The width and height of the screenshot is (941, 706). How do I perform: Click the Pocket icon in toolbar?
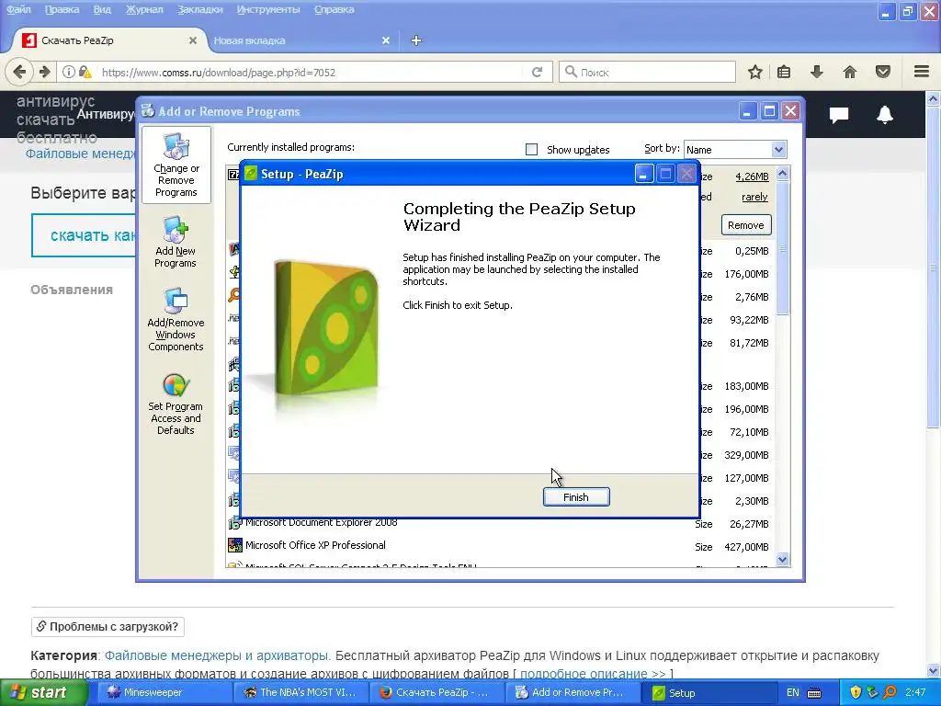pyautogui.click(x=883, y=72)
